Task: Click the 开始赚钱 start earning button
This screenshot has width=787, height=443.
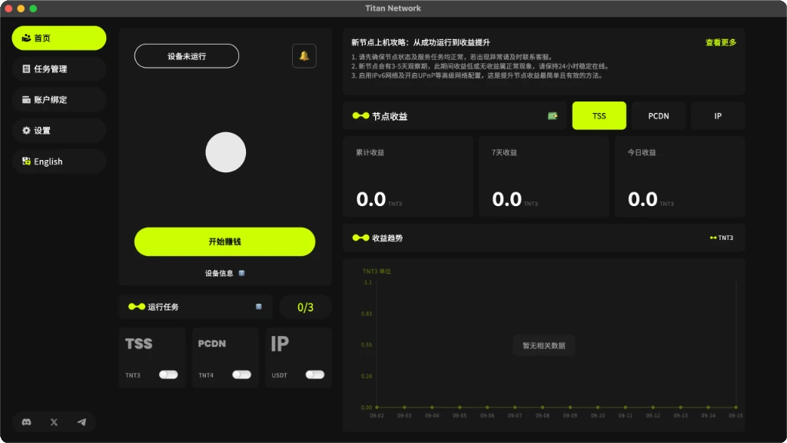Action: point(225,241)
